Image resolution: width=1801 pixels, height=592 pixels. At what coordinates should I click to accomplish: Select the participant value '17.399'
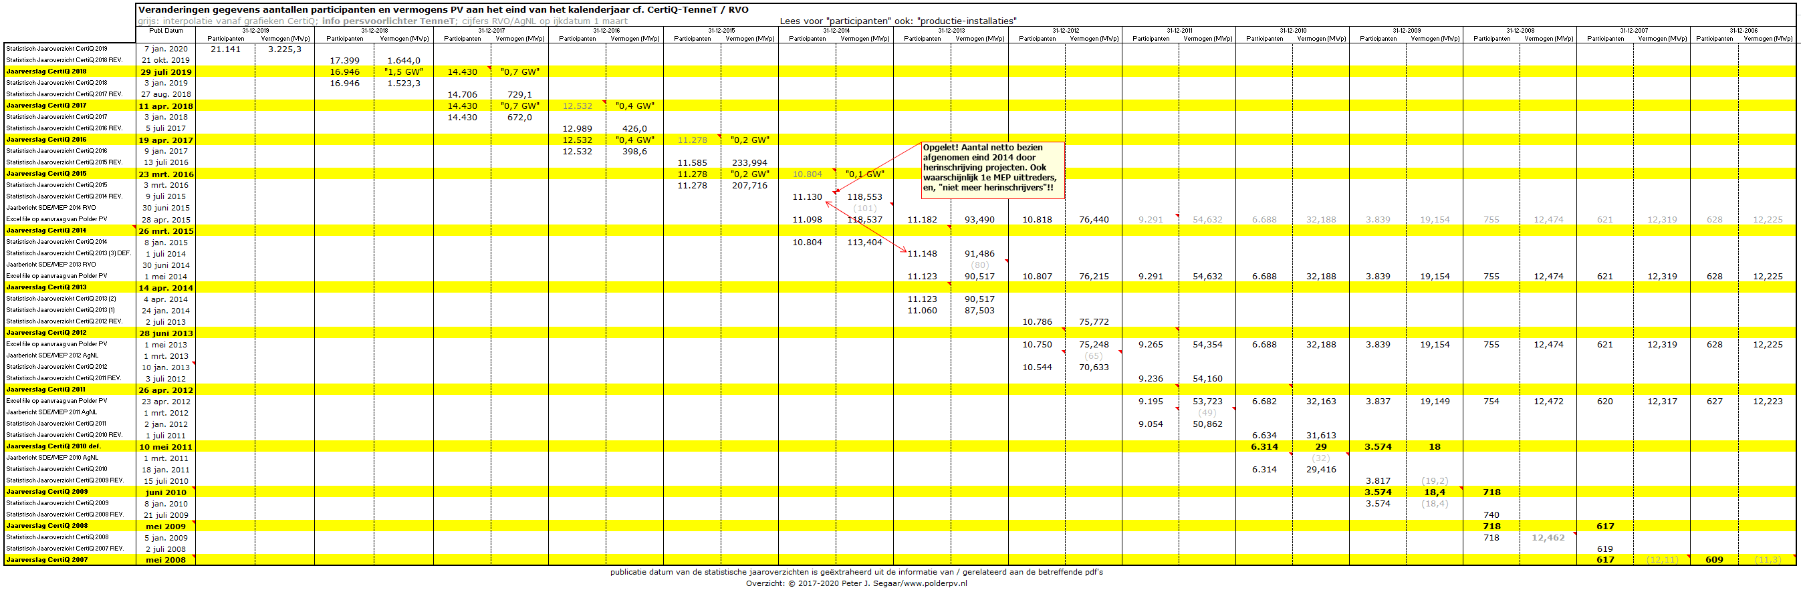click(345, 61)
